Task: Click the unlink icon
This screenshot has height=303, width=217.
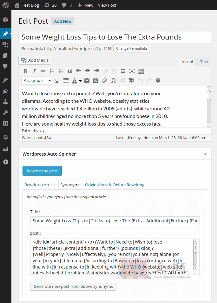Action: click(x=114, y=71)
